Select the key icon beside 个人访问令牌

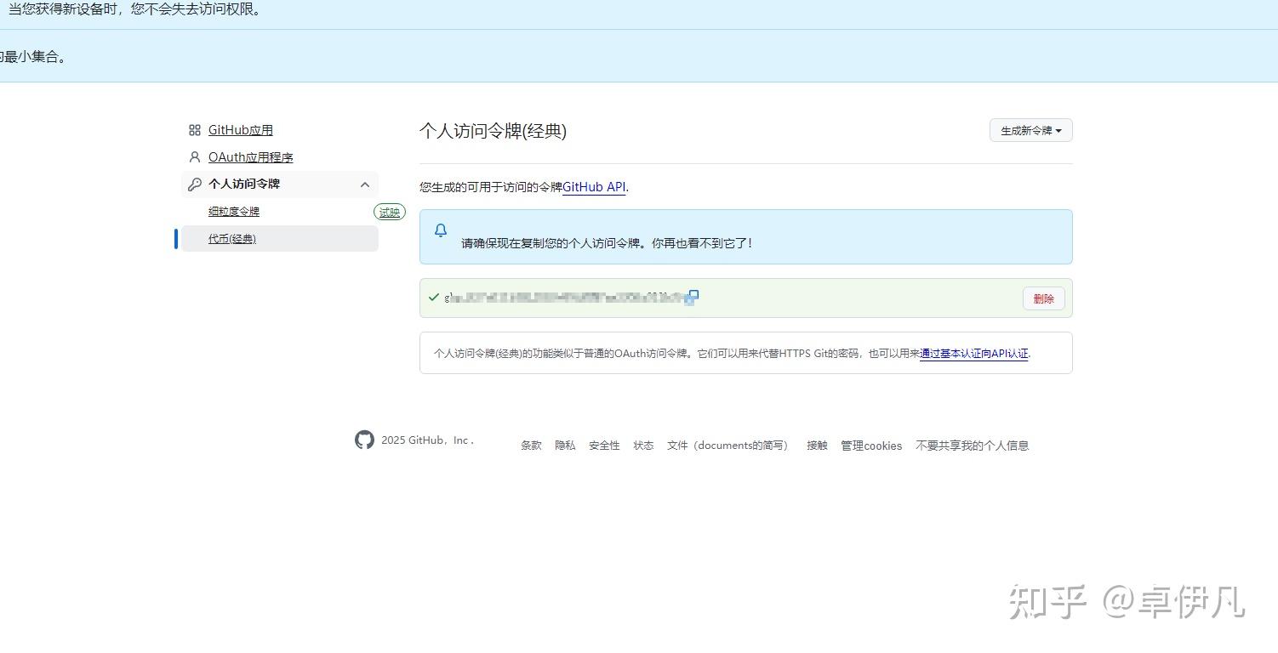(x=195, y=184)
